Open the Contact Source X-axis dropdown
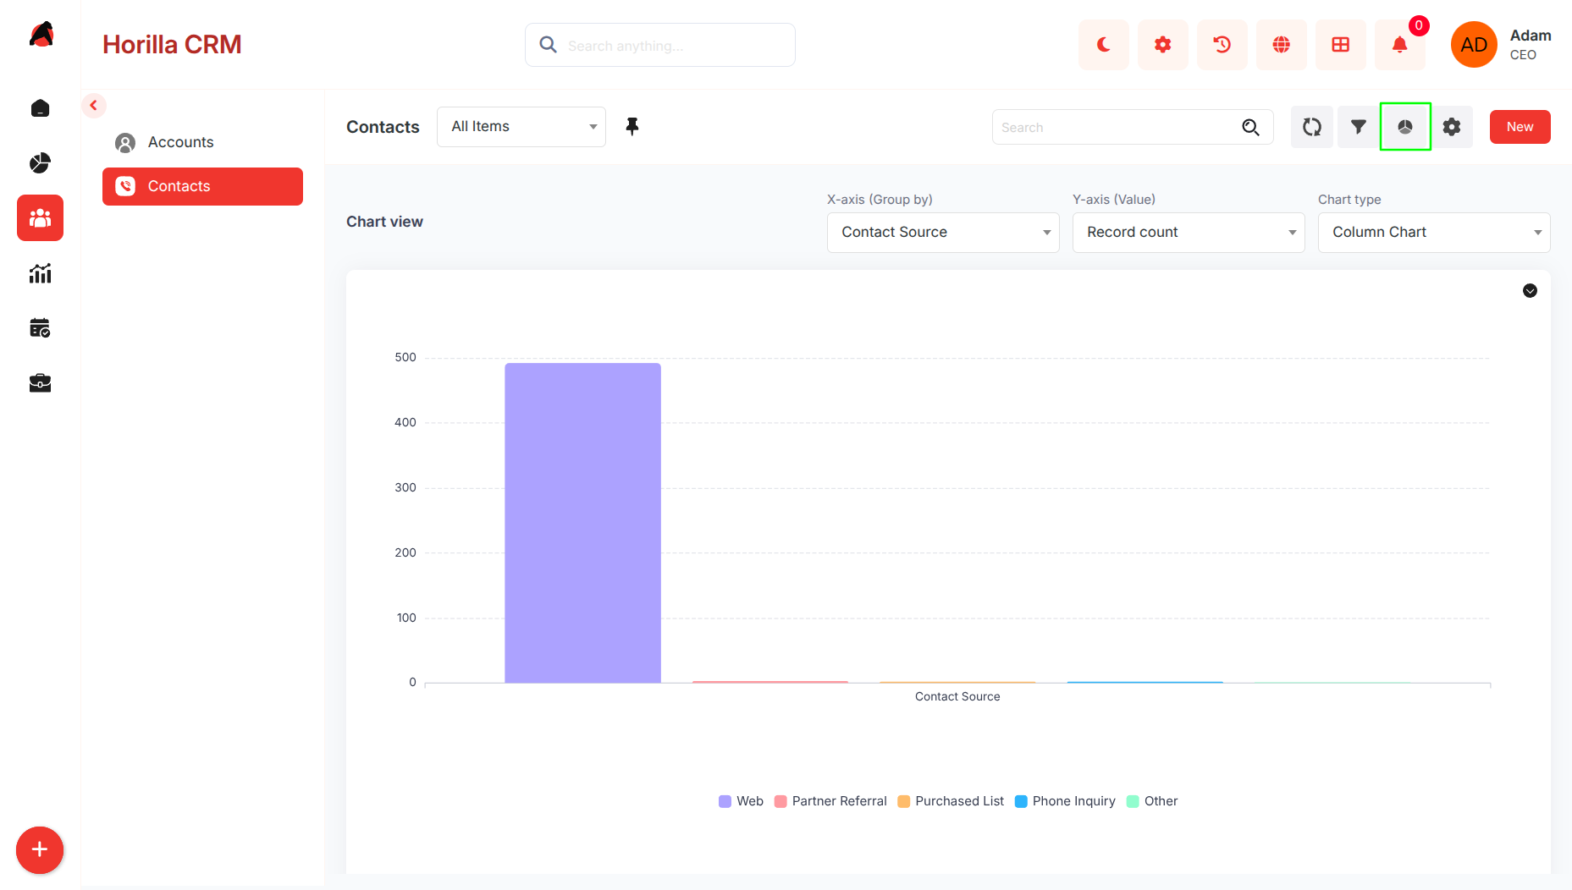Viewport: 1572px width, 890px height. point(943,233)
